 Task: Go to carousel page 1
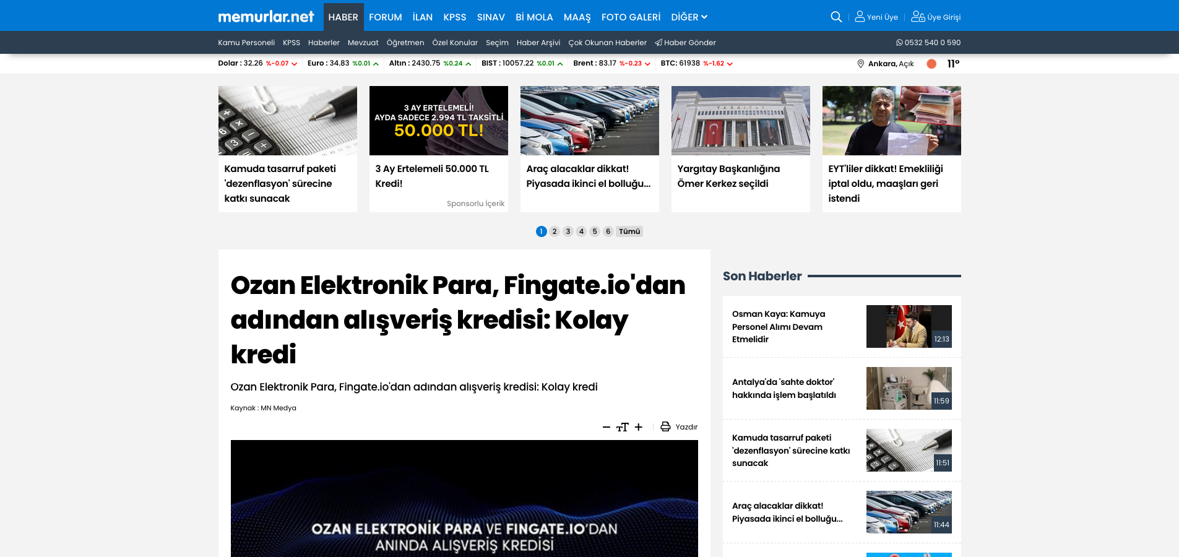coord(542,231)
